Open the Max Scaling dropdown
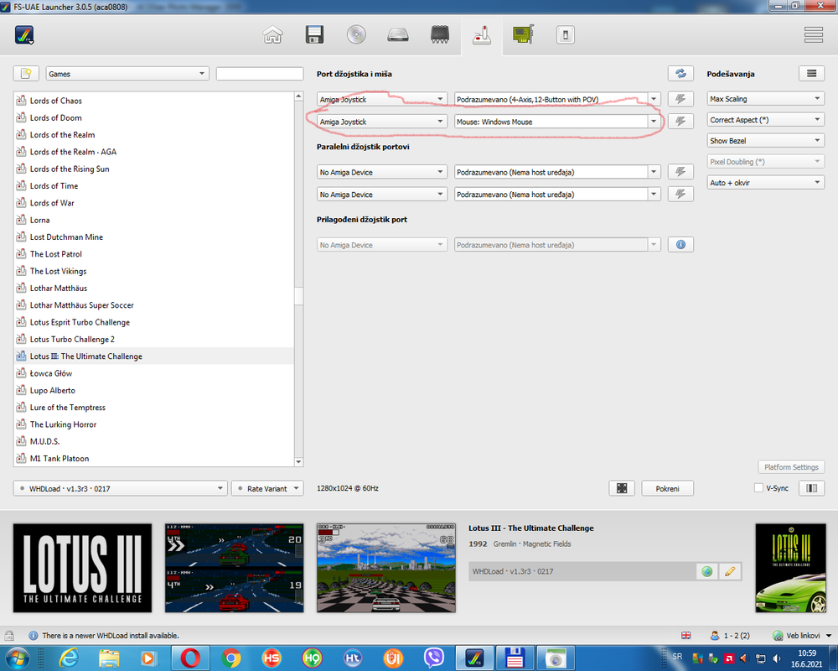The image size is (838, 671). 765,99
